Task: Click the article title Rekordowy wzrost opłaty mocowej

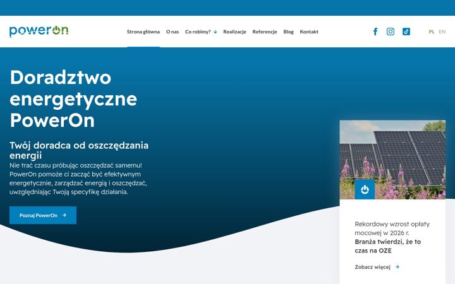Action: click(392, 228)
